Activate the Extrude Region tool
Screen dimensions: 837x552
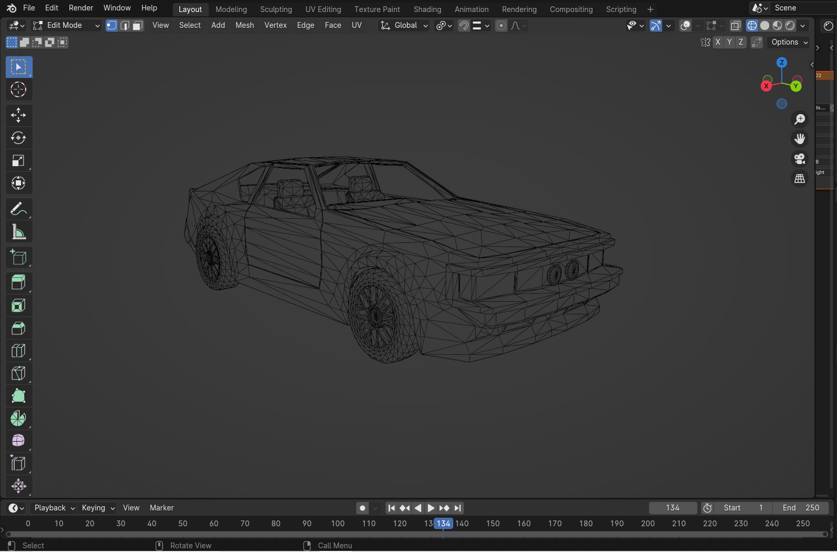tap(18, 283)
